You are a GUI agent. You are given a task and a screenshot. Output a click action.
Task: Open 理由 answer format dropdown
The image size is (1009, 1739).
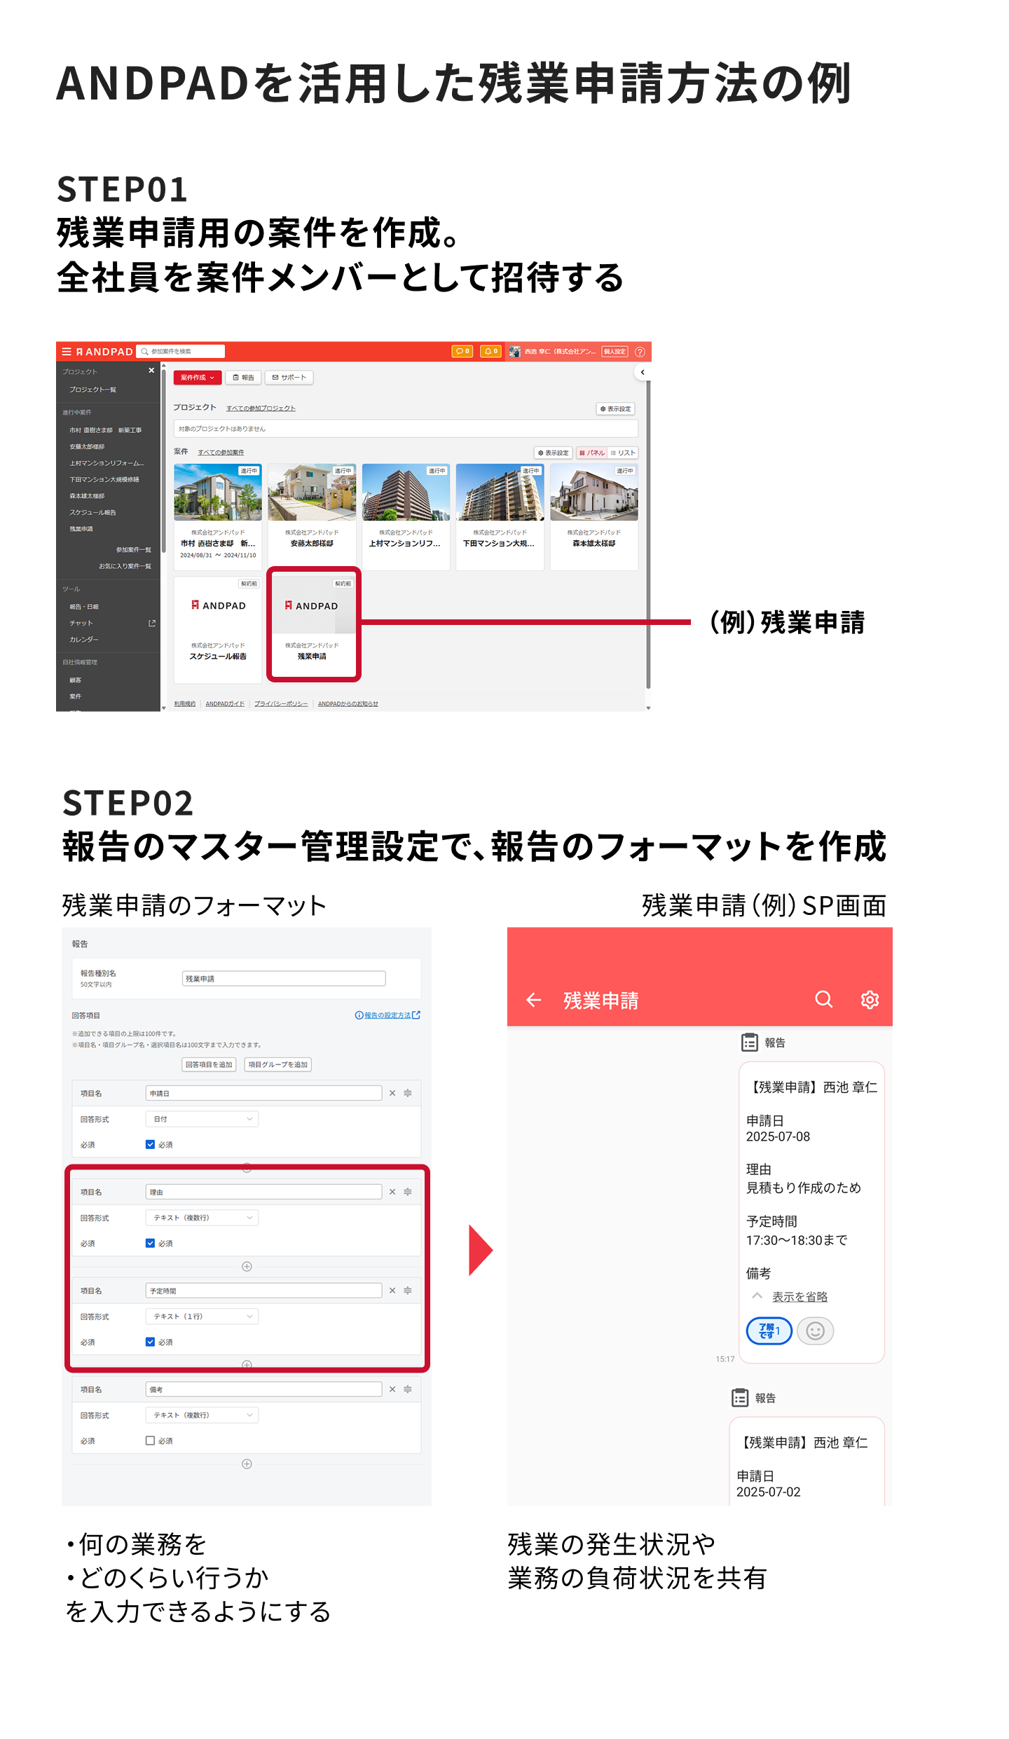pos(202,1218)
